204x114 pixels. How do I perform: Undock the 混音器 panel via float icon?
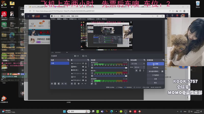tap(128, 60)
